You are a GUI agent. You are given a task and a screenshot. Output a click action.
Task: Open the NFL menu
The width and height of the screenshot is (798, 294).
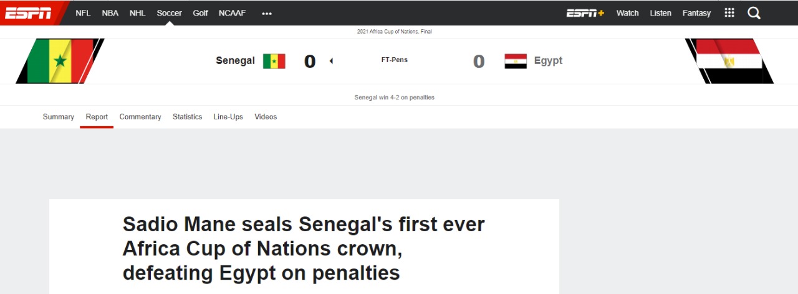(83, 13)
